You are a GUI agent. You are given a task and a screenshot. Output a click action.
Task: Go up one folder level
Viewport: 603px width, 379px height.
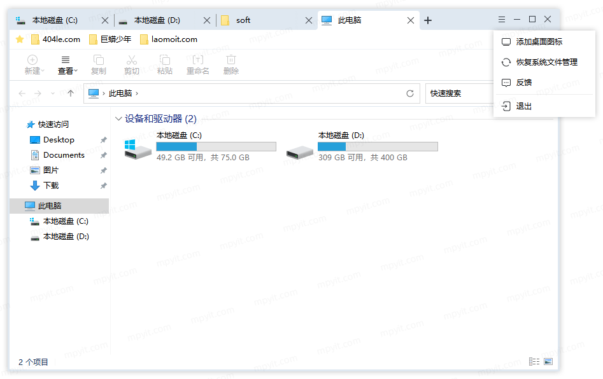pyautogui.click(x=71, y=93)
